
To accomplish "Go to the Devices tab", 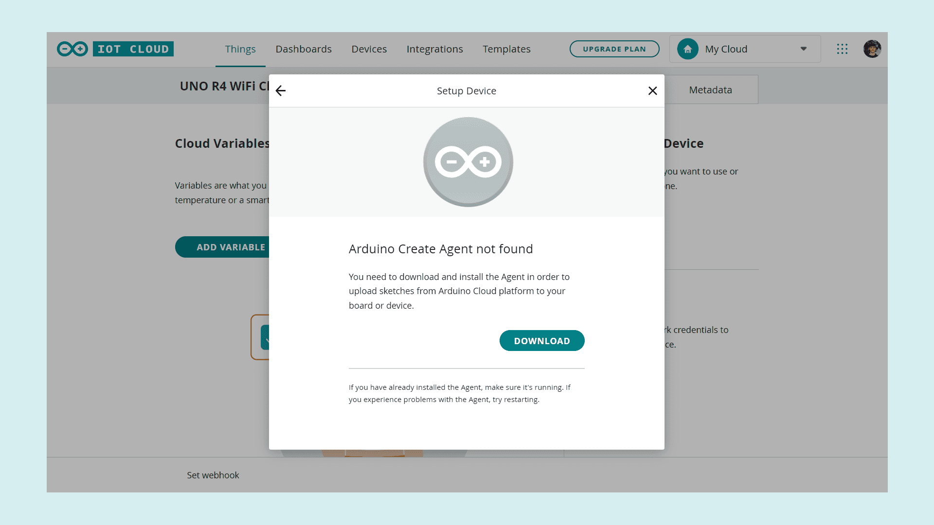I will 369,49.
